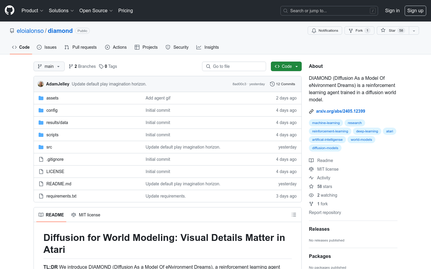Switch to the Pull requests tab
431x269 pixels.
tap(81, 47)
